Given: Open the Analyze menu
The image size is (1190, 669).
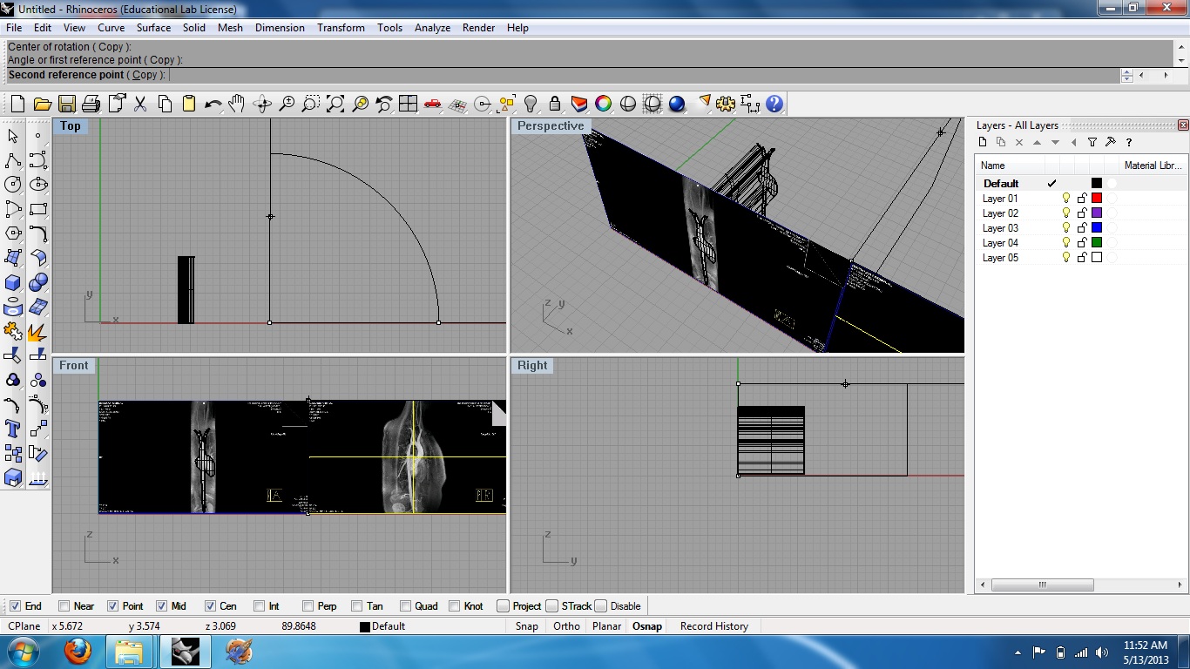Looking at the screenshot, I should (432, 28).
